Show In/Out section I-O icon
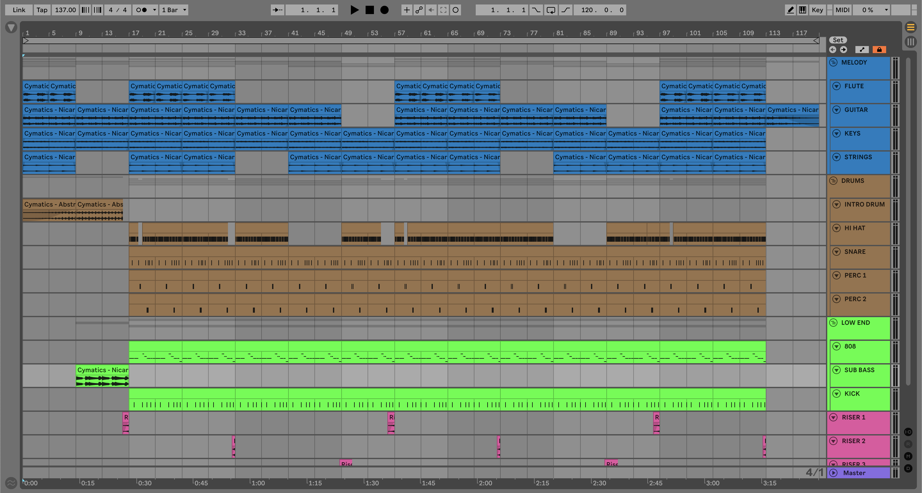This screenshot has width=922, height=493. click(x=908, y=432)
